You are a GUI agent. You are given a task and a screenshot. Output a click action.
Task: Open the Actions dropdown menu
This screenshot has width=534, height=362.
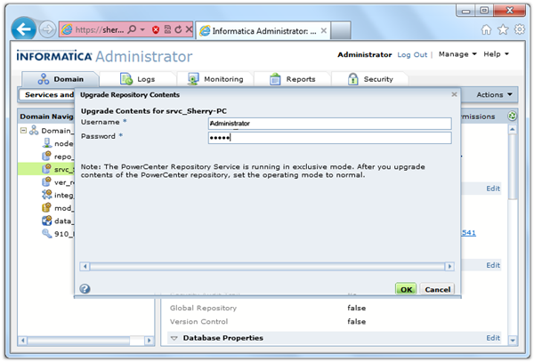click(x=494, y=94)
